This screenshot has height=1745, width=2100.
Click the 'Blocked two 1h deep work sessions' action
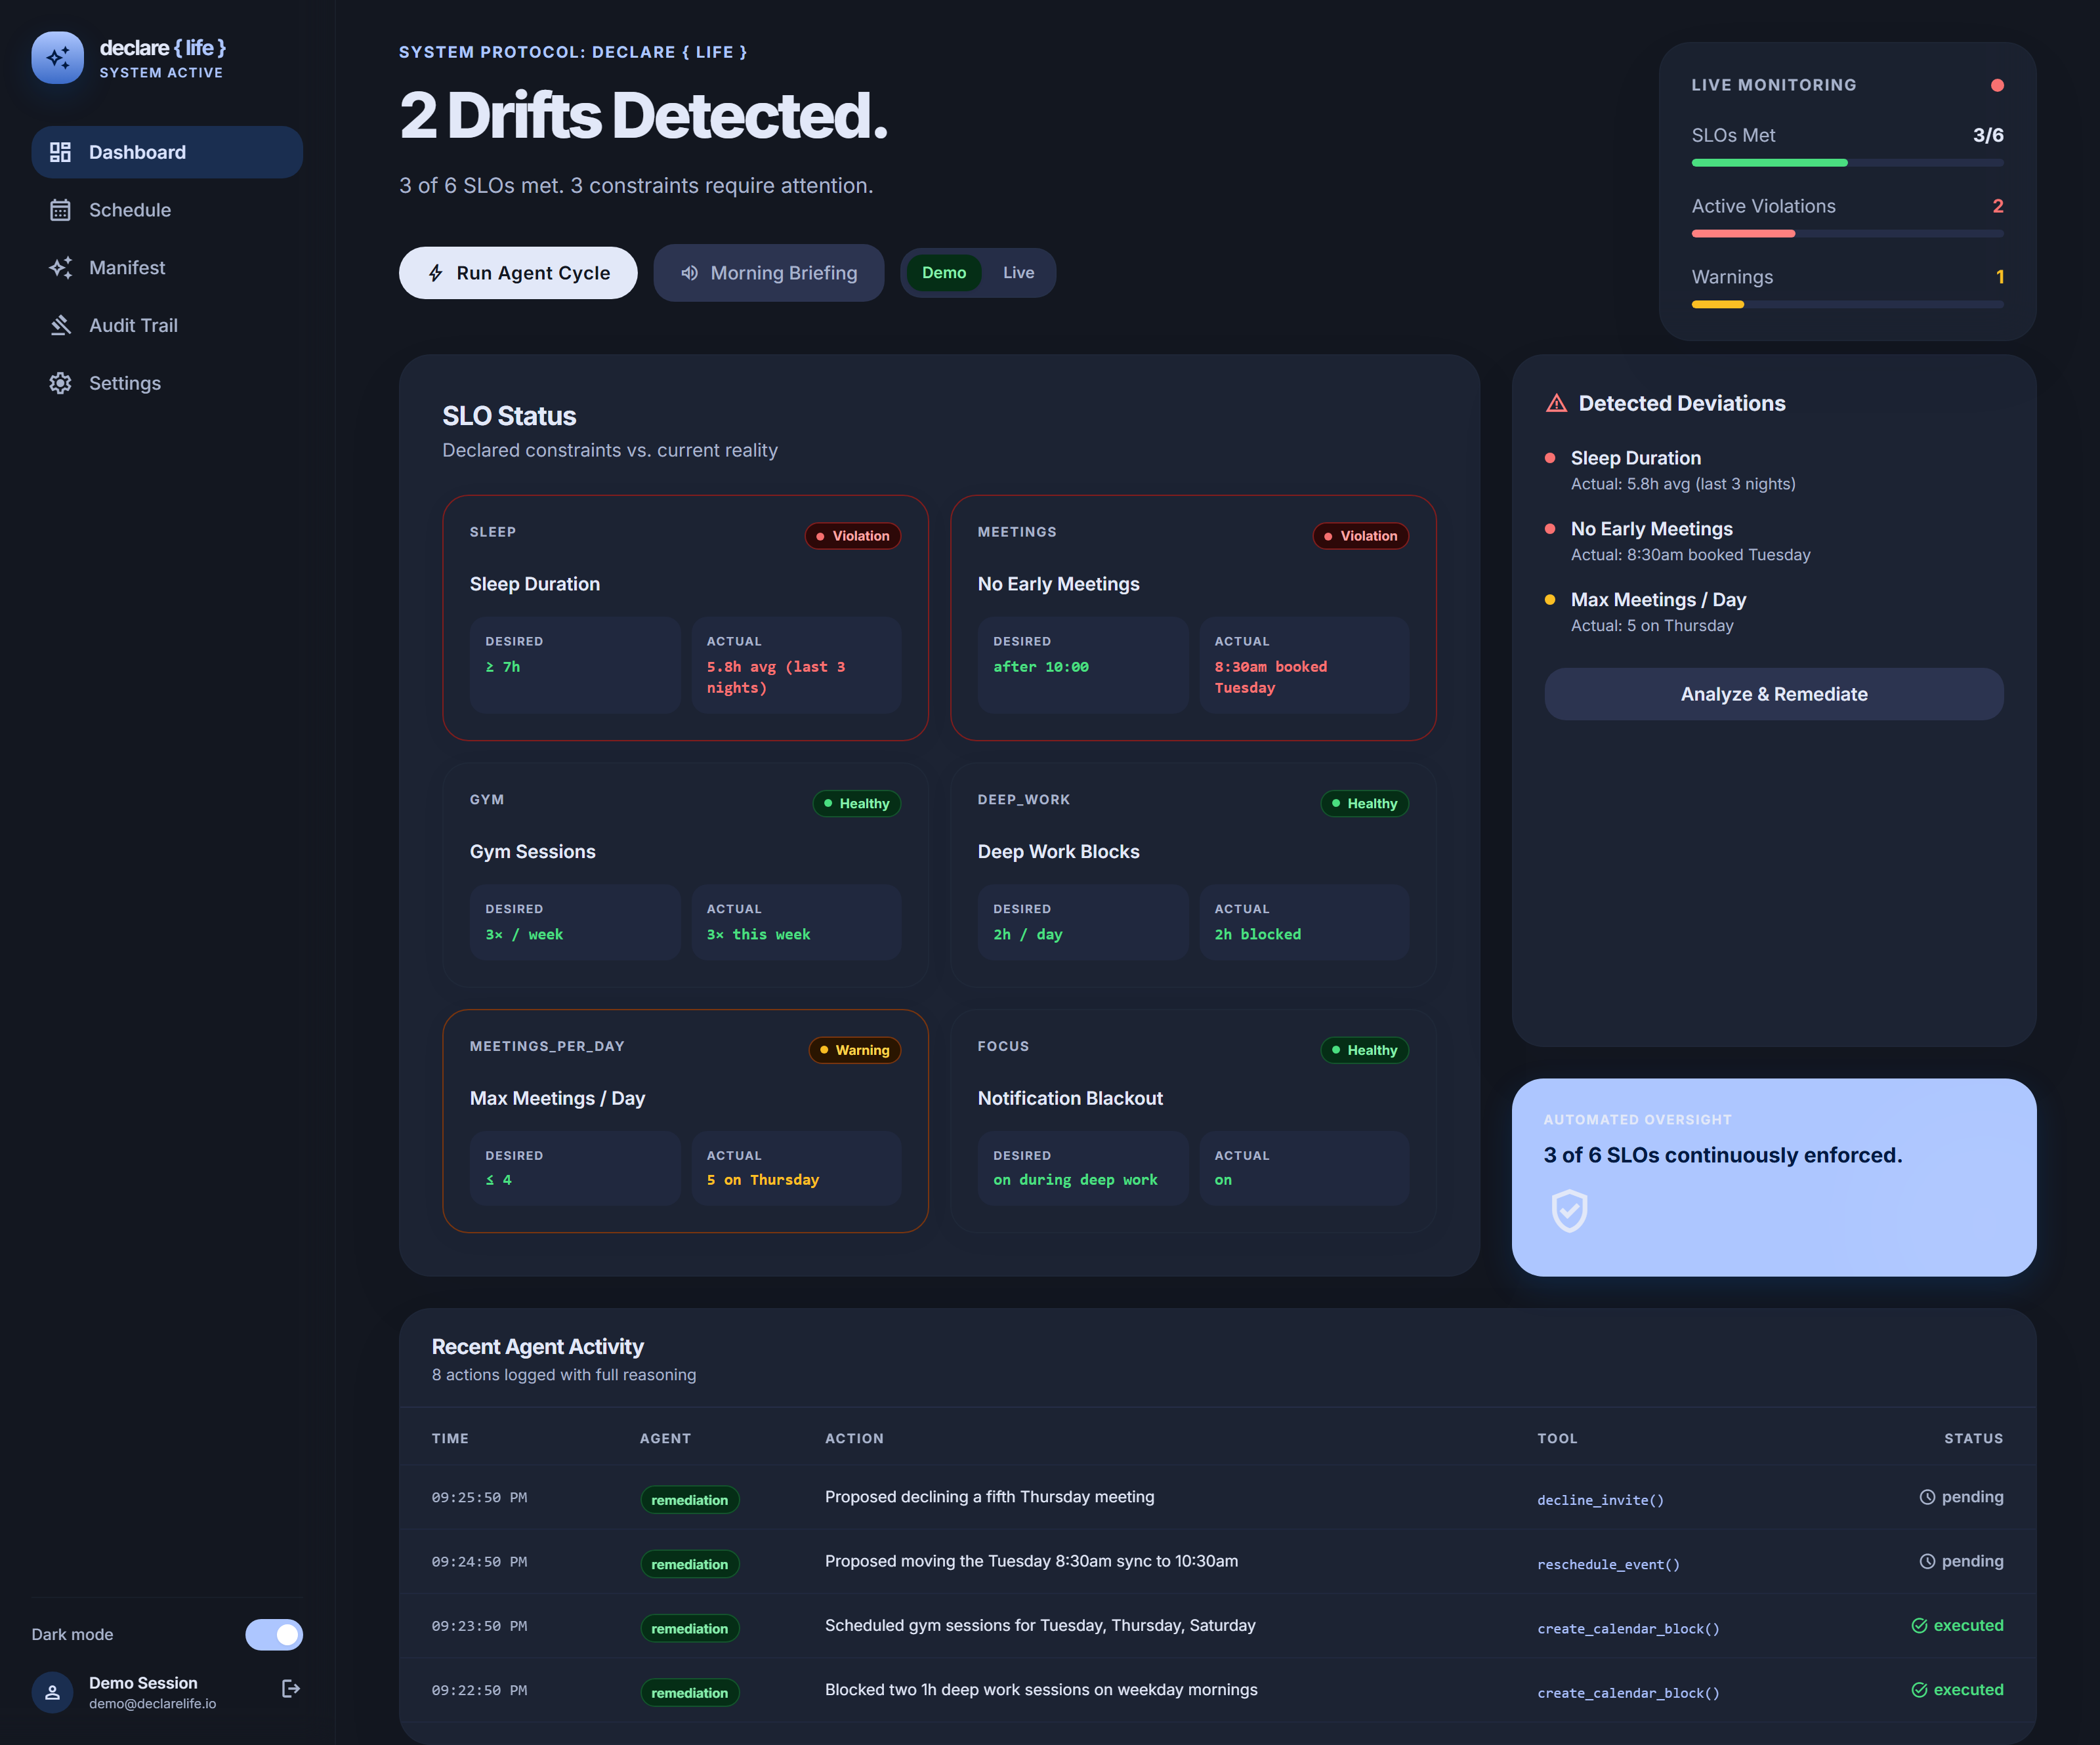tap(1041, 1690)
